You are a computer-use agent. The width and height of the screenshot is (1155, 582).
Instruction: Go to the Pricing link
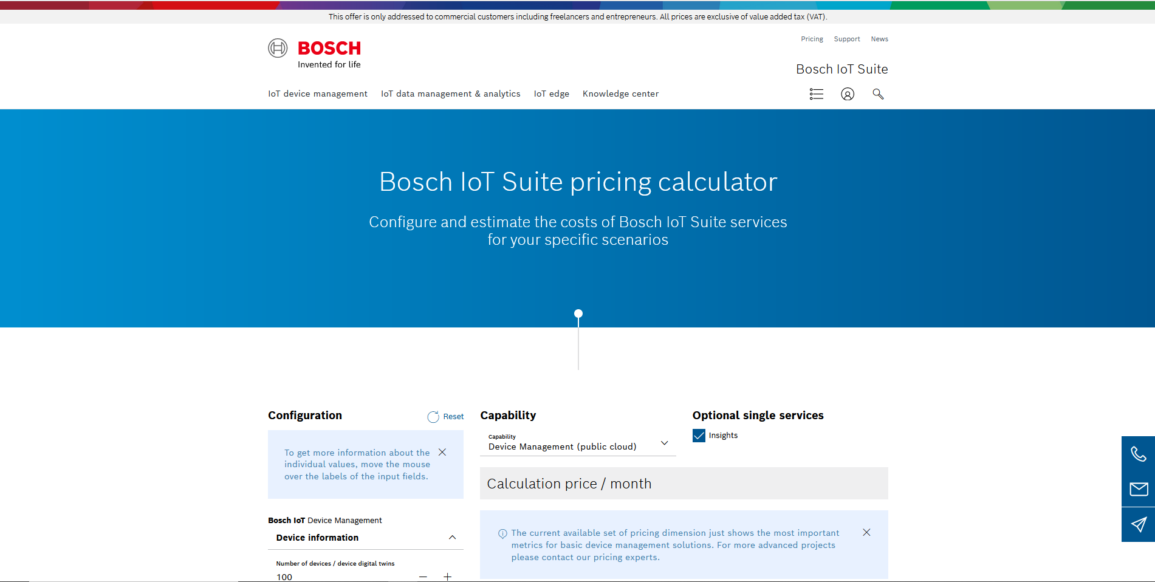pyautogui.click(x=812, y=39)
